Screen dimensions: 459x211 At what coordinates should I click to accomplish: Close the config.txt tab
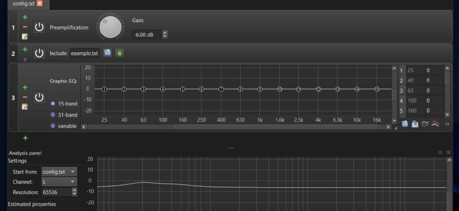click(x=40, y=3)
